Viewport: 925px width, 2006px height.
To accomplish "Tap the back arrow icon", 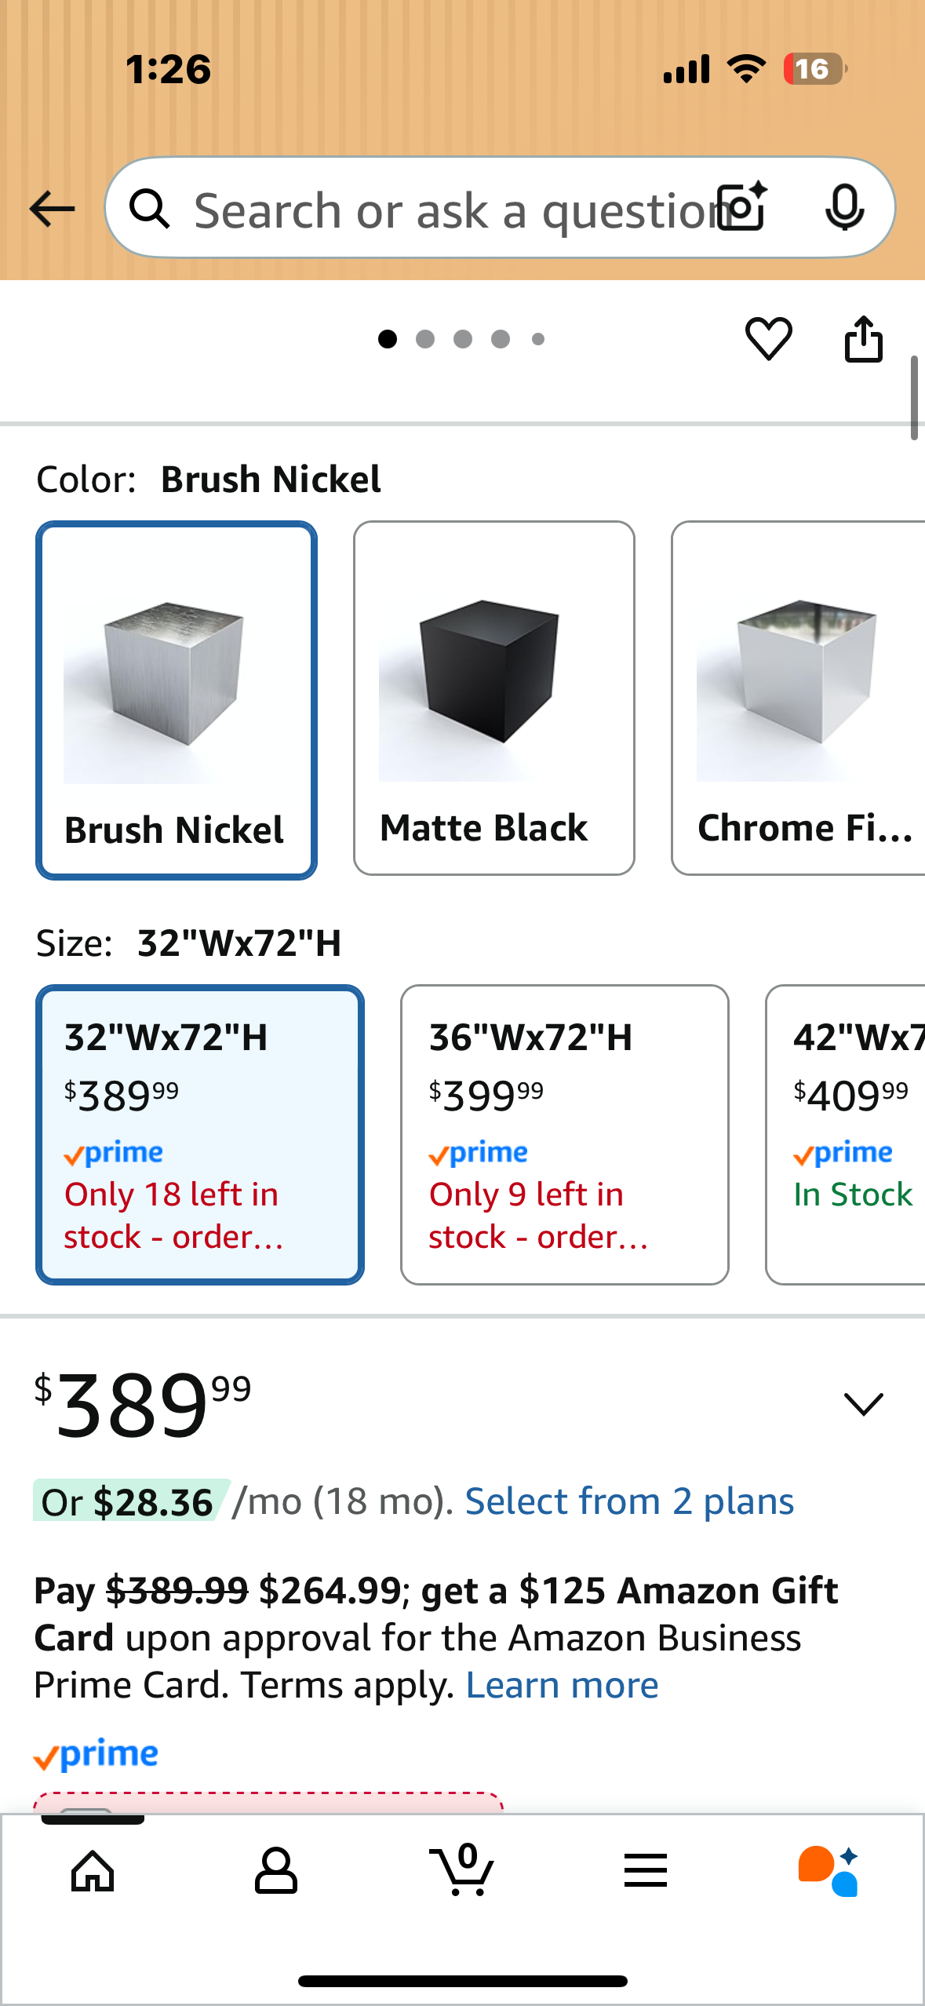I will [52, 209].
